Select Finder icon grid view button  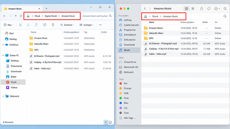[186, 9]
